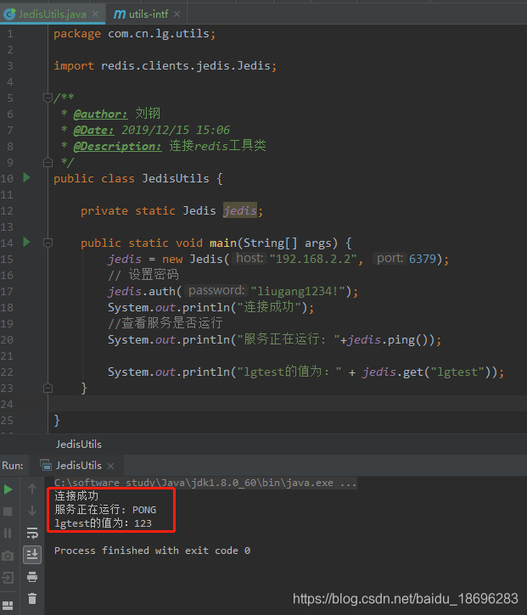
Task: Toggle soft-wrap in console
Action: [32, 533]
